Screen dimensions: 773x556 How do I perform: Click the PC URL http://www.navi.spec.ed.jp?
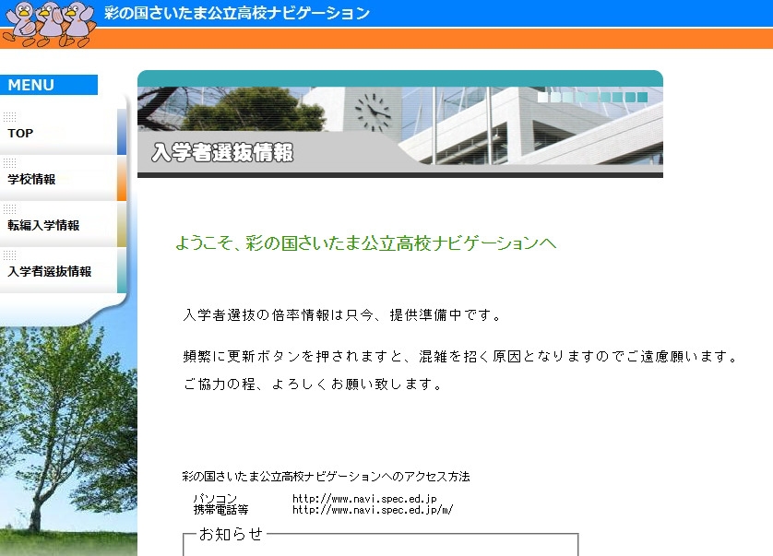tap(364, 498)
